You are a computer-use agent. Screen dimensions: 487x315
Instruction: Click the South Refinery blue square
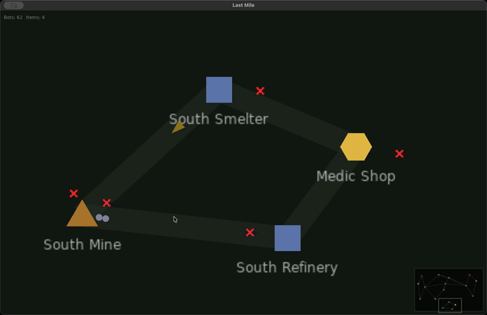click(x=288, y=238)
